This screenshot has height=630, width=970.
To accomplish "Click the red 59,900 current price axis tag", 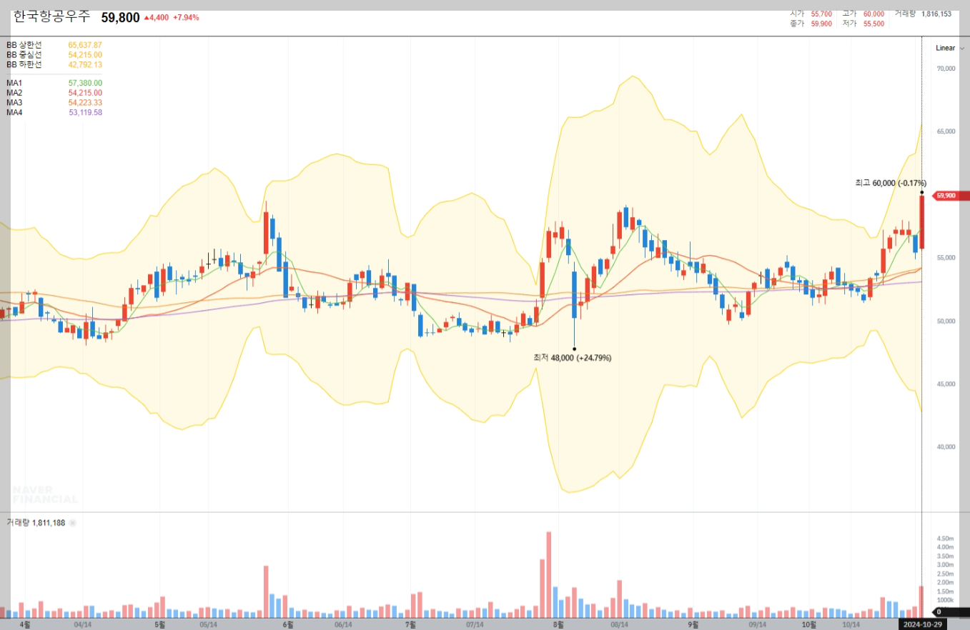I will [949, 196].
